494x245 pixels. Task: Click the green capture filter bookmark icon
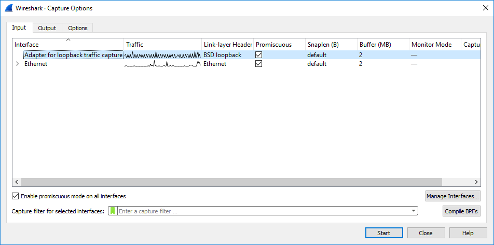coord(113,211)
